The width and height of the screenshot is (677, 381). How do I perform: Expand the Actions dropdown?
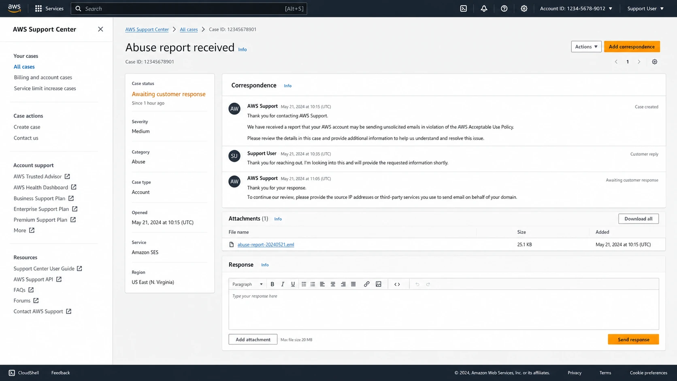[586, 47]
